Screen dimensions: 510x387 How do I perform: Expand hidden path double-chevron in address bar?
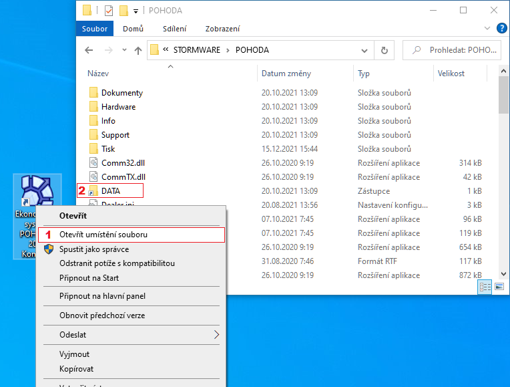click(166, 49)
